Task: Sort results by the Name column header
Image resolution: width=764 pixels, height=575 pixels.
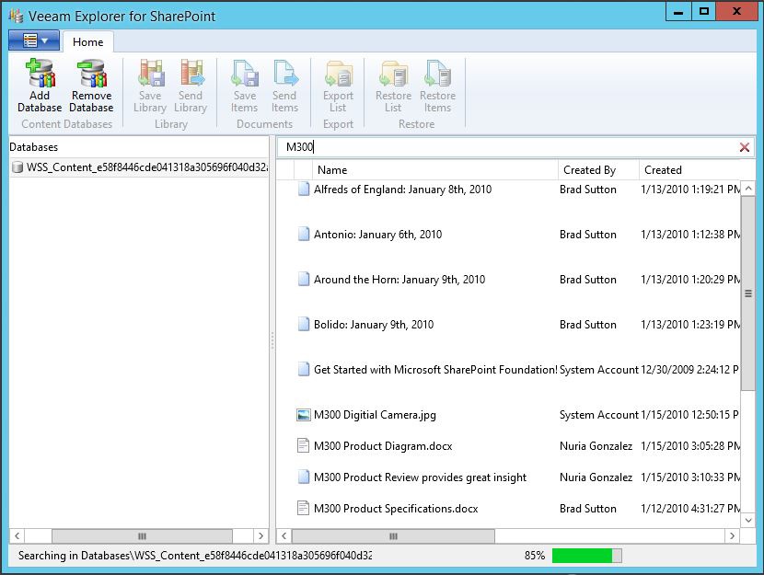Action: pyautogui.click(x=434, y=170)
